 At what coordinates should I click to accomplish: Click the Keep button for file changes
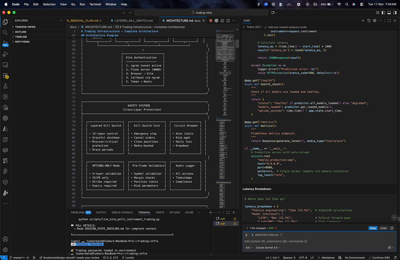pyautogui.click(x=373, y=228)
